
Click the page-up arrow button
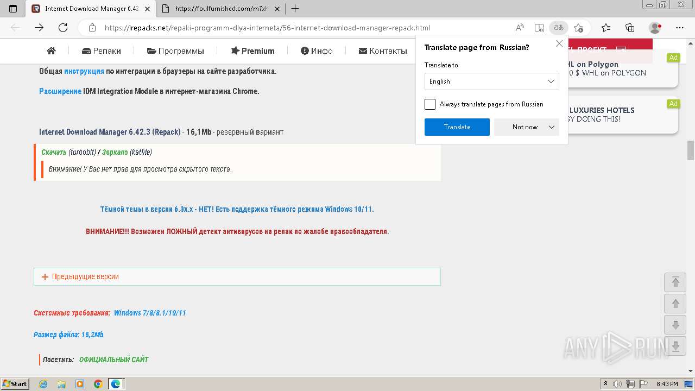click(675, 304)
